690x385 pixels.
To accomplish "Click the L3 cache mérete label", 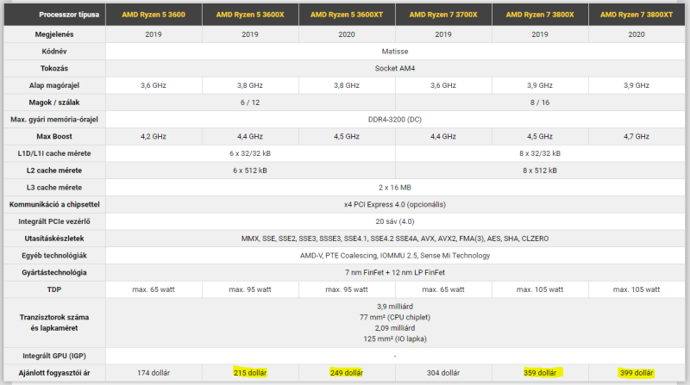I will pos(54,188).
